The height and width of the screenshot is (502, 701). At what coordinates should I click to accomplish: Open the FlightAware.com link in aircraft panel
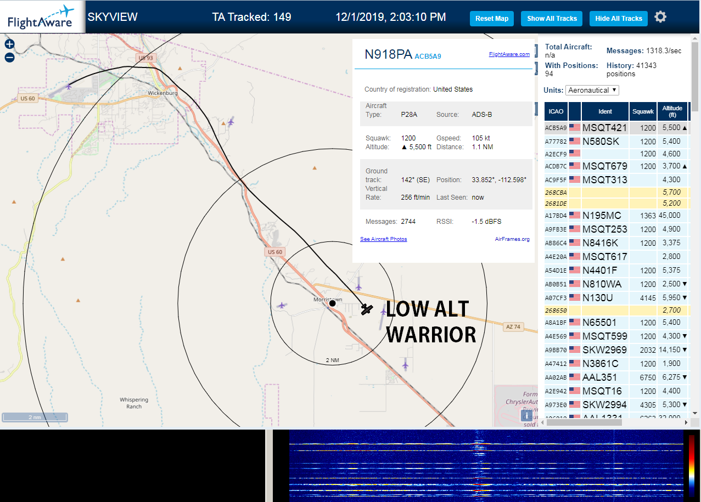tap(509, 54)
